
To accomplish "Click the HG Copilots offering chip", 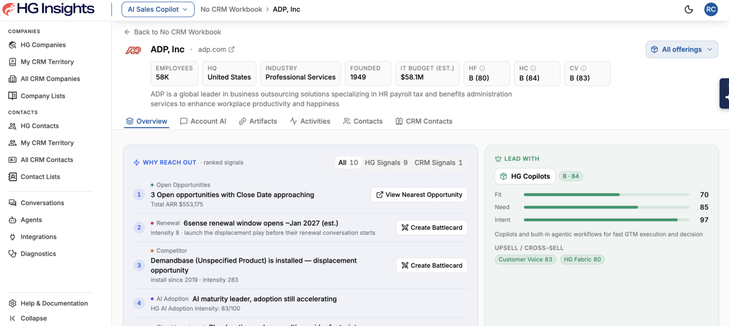I will pos(525,176).
